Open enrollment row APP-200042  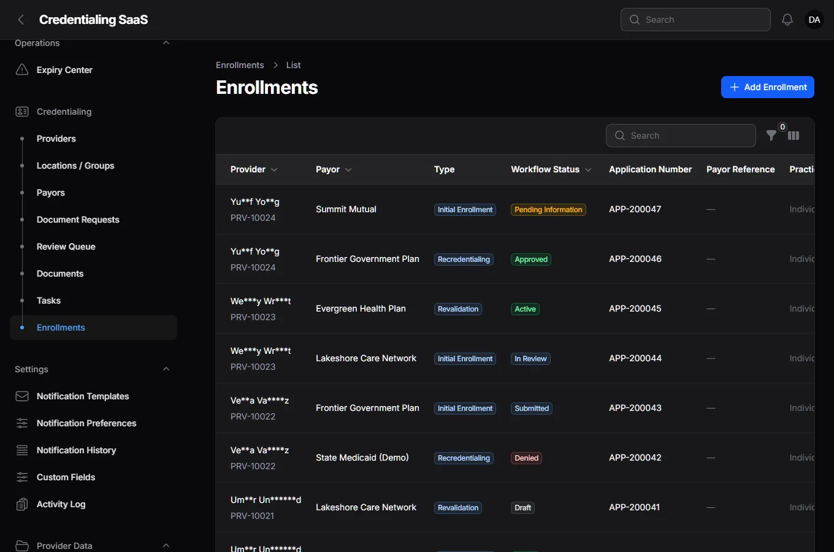[515, 458]
